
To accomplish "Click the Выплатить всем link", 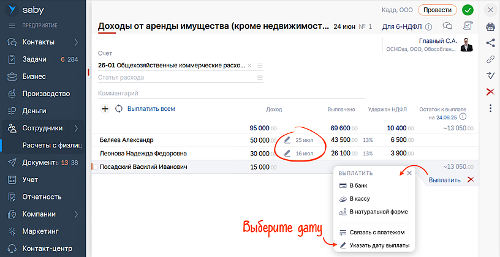I will (x=151, y=109).
